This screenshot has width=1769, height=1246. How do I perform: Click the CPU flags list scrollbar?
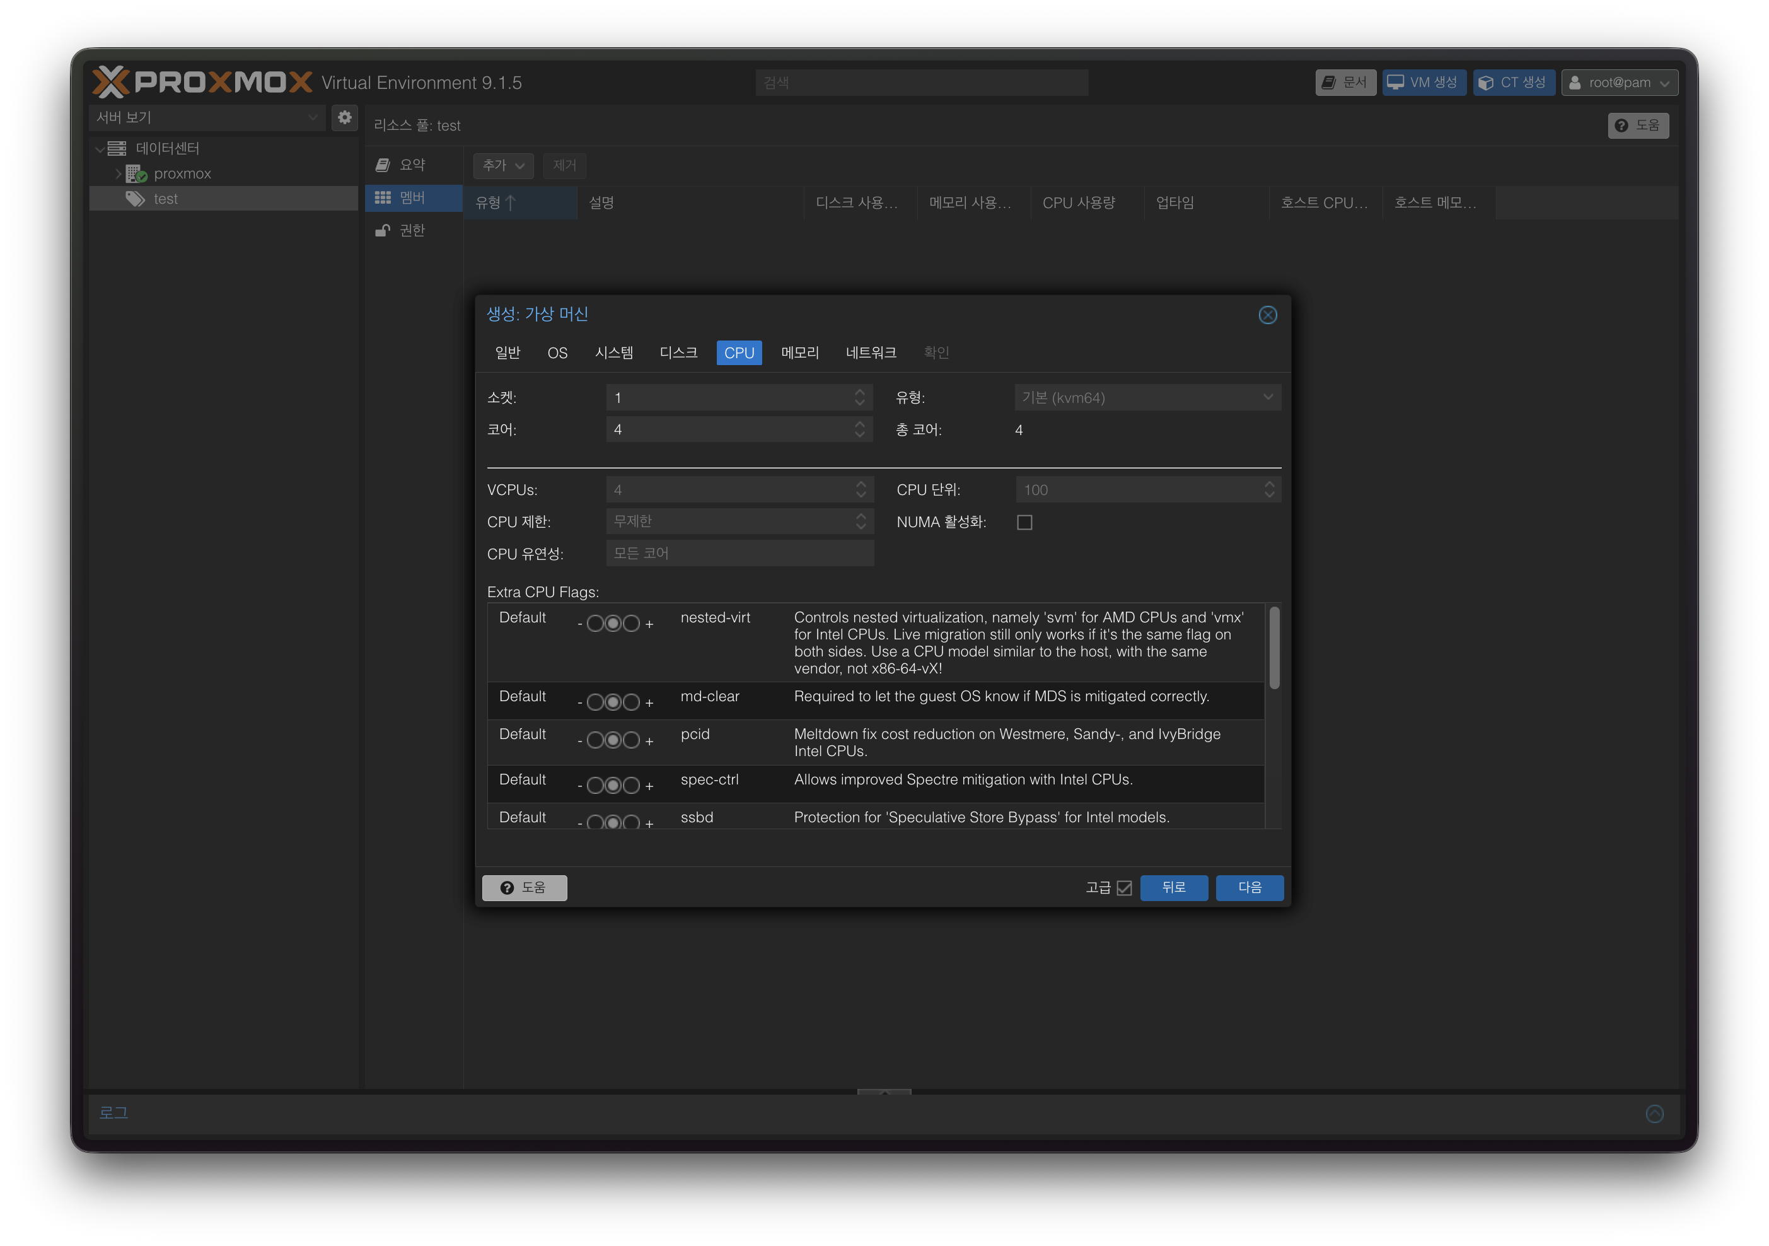pyautogui.click(x=1273, y=647)
